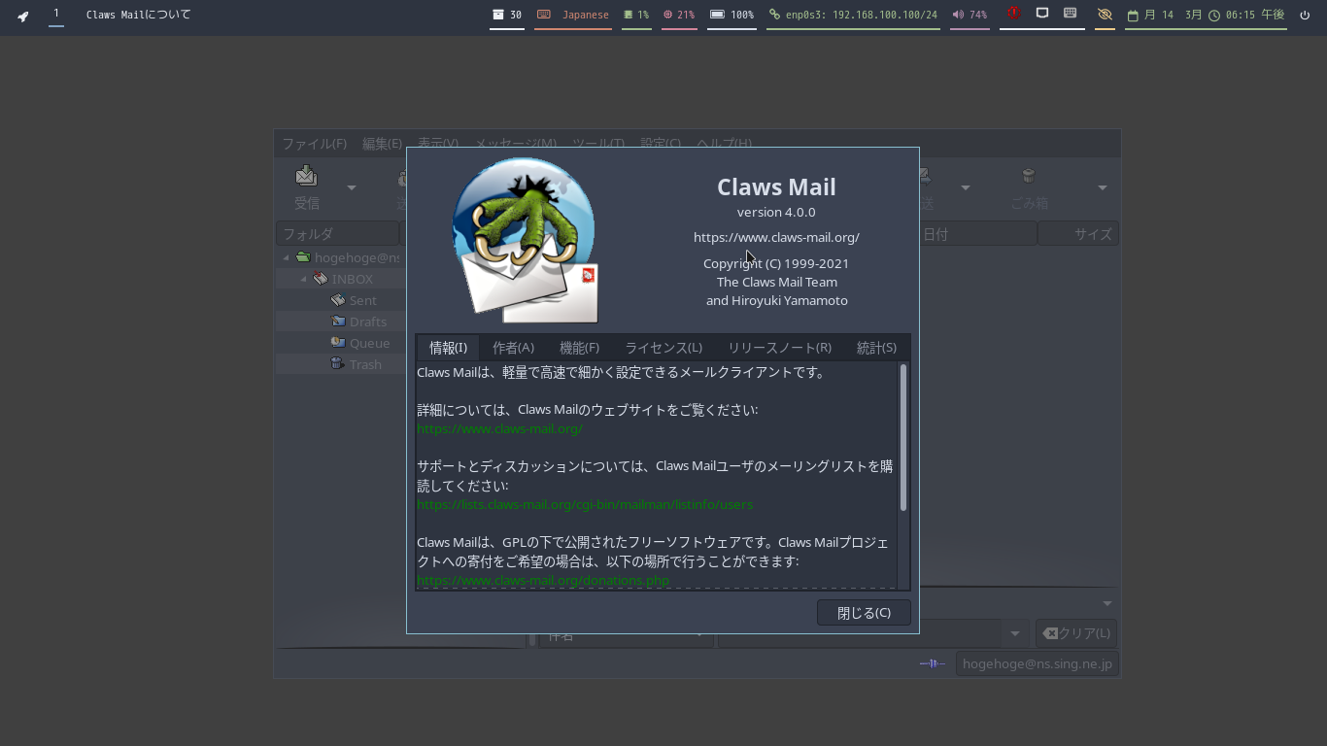Click the online/offline connection status icon

coord(932,663)
